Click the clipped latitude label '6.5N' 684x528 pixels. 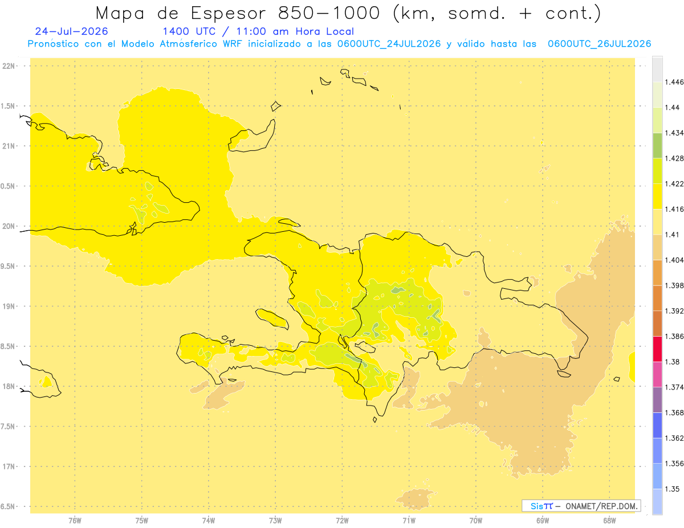click(x=8, y=506)
